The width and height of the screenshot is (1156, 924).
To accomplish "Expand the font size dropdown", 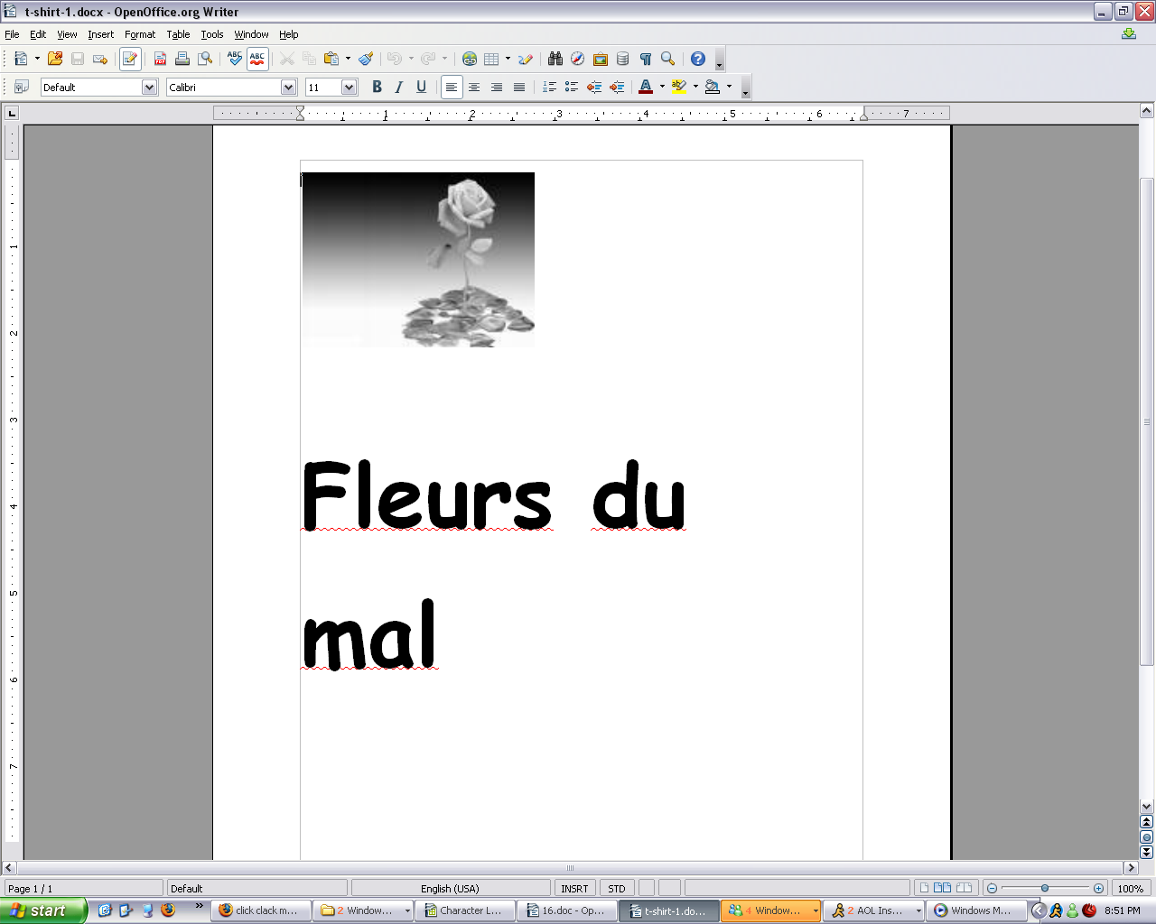I will coord(350,88).
